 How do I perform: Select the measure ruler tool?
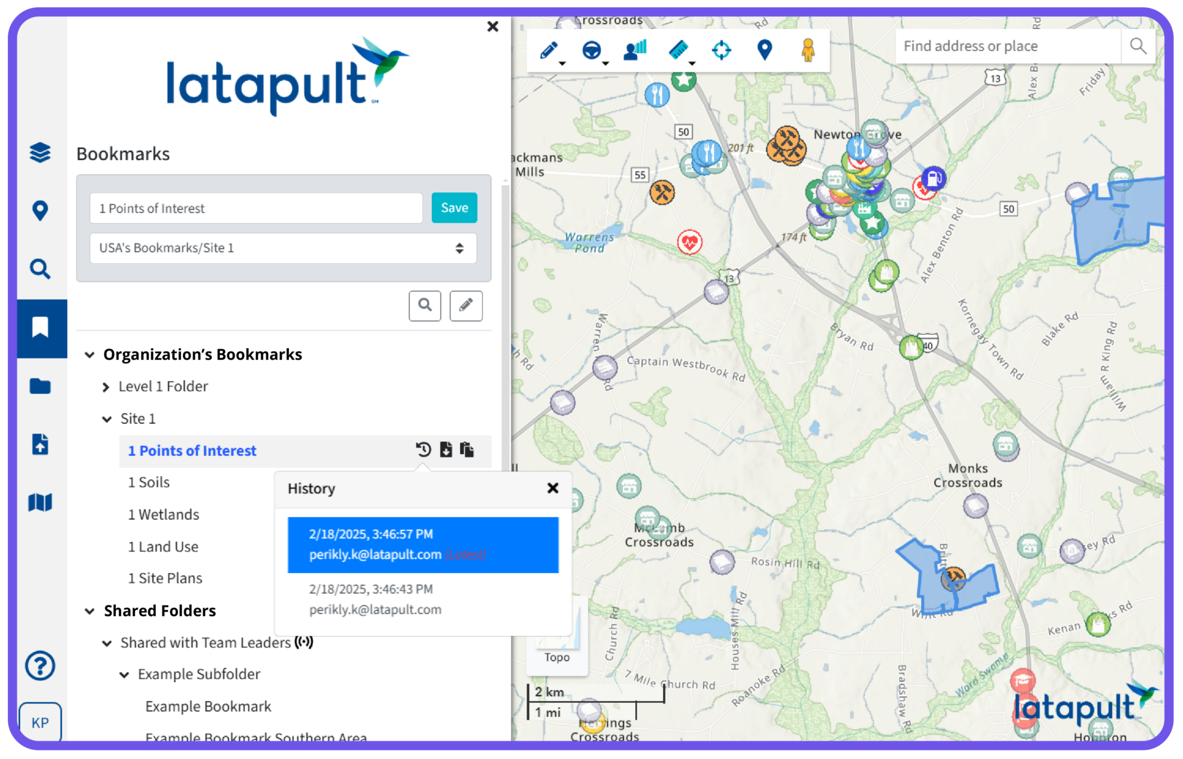point(678,50)
